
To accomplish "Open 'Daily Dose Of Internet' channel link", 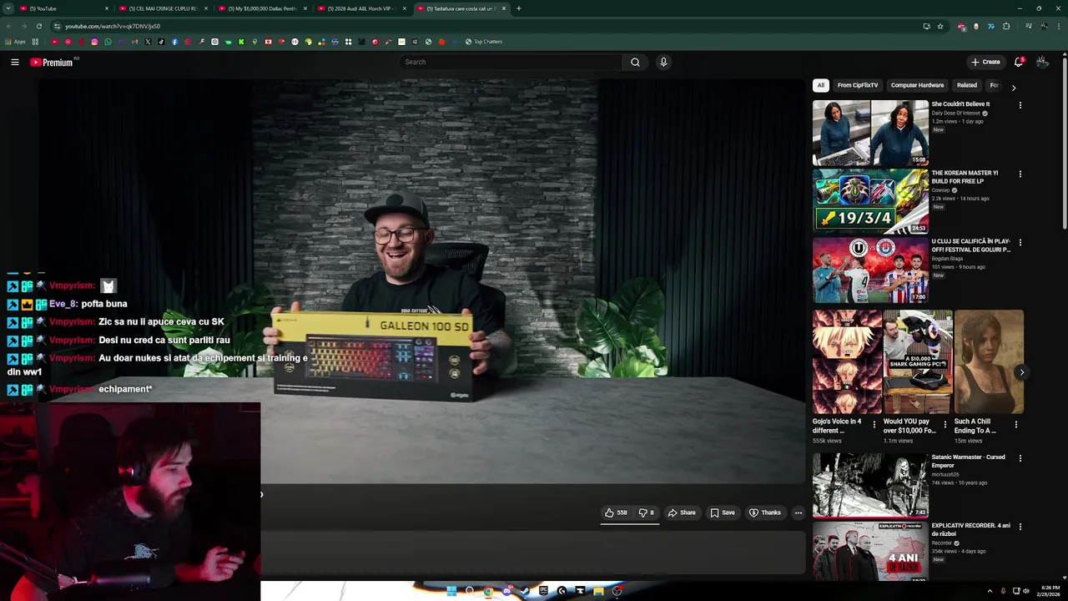I will (956, 113).
